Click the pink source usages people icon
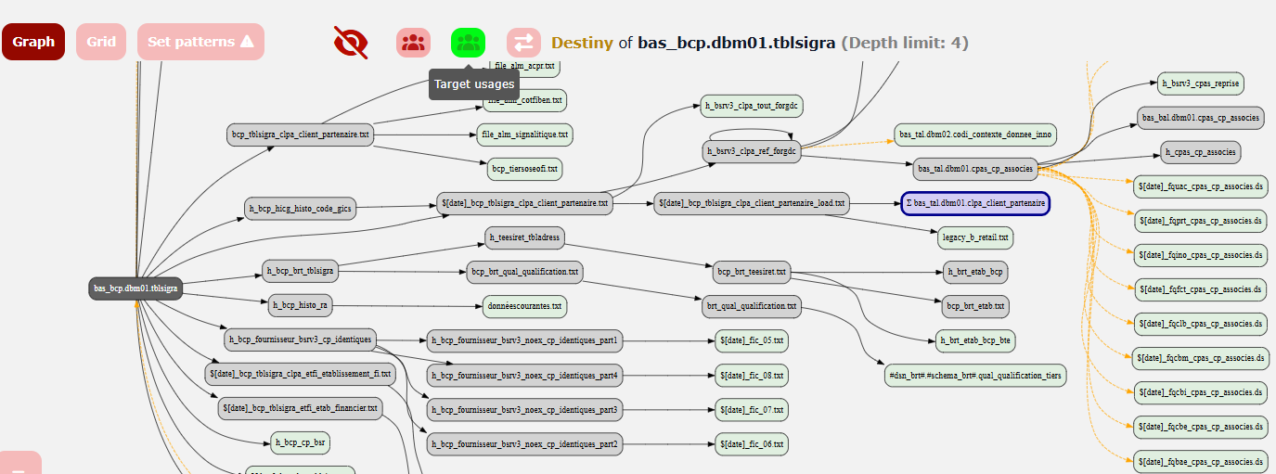Image resolution: width=1276 pixels, height=474 pixels. click(414, 42)
